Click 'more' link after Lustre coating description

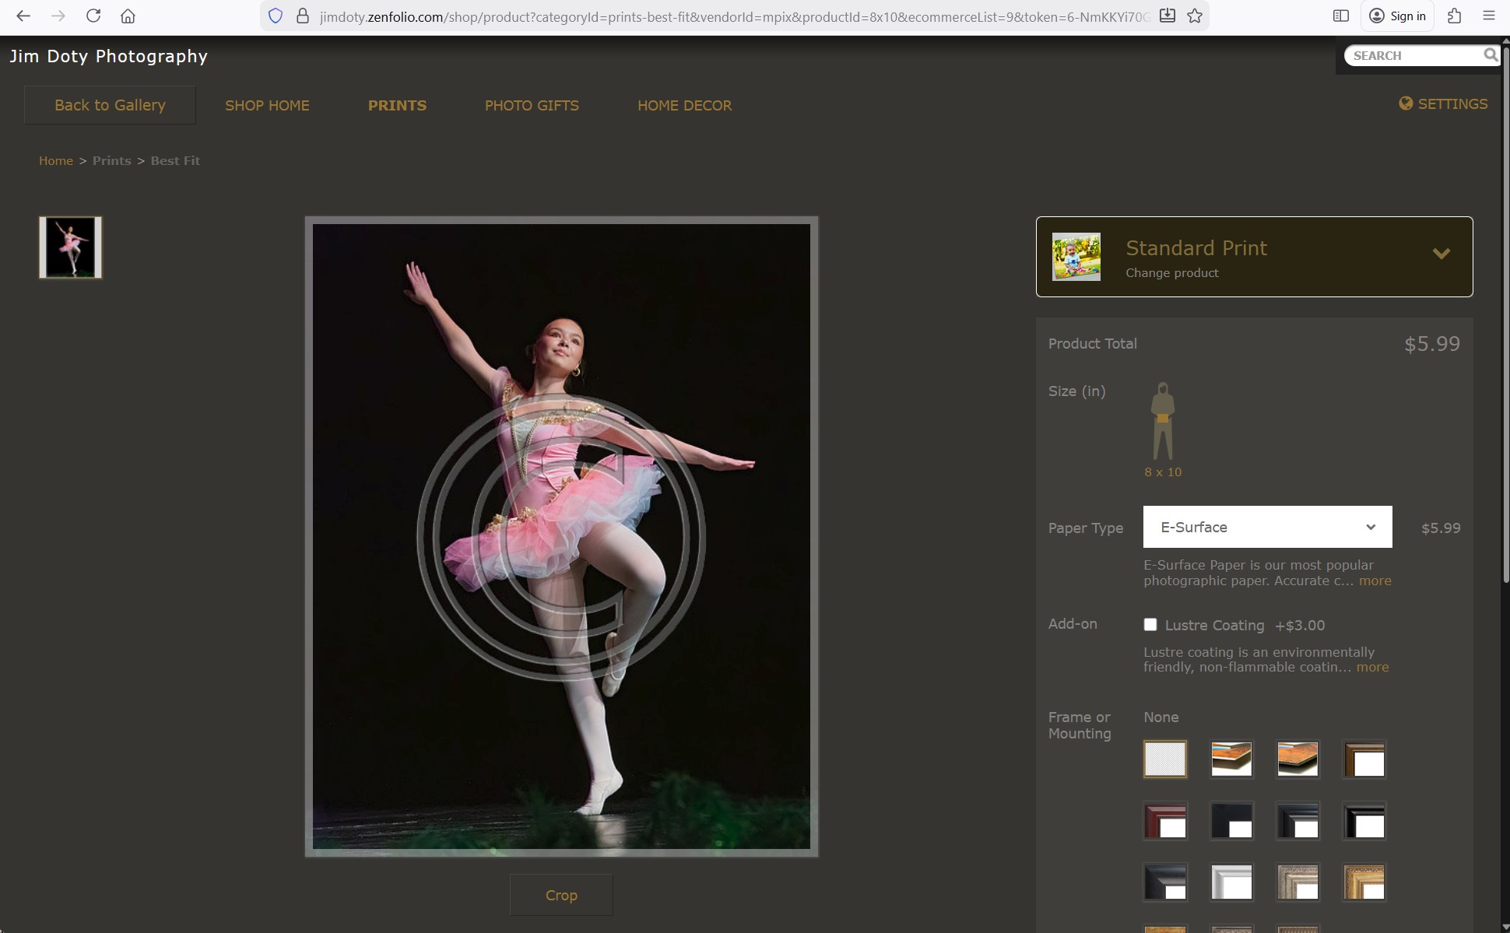(x=1372, y=667)
